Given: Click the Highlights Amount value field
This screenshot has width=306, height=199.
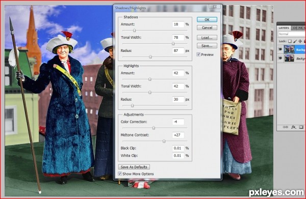Looking at the screenshot, I should [x=178, y=73].
